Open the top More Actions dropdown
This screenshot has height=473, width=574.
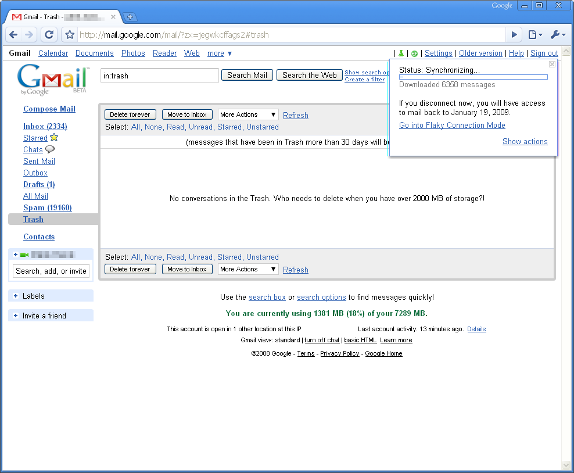(248, 114)
